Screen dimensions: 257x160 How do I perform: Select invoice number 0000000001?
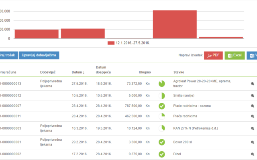tap(10, 142)
